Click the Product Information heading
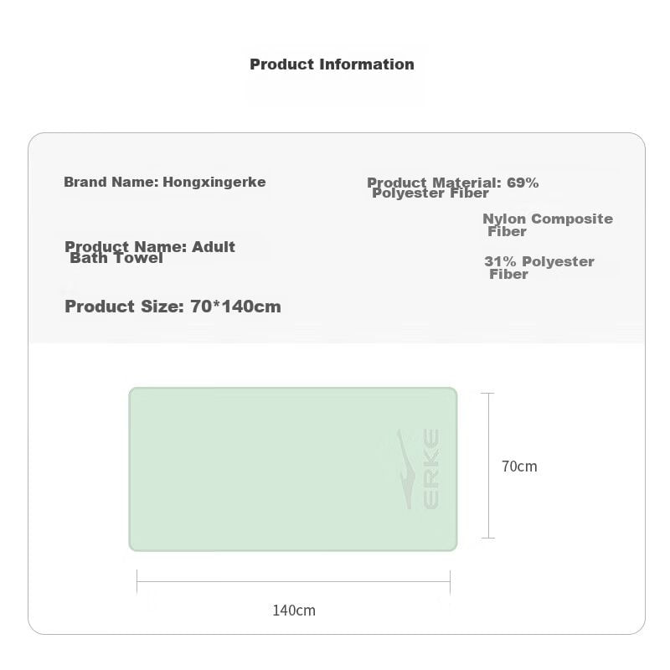The image size is (670, 670). pos(332,64)
